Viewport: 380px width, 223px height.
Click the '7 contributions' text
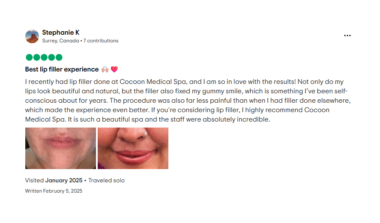101,41
